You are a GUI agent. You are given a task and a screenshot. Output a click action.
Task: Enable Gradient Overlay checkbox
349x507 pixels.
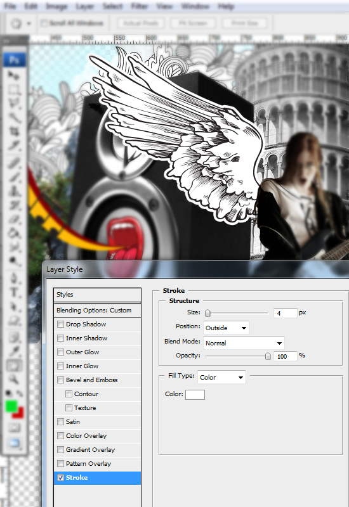[x=60, y=449]
